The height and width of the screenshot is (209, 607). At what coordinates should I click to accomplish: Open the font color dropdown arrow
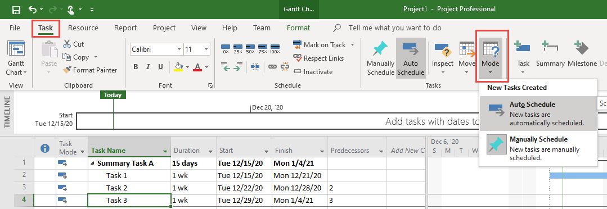coord(207,67)
